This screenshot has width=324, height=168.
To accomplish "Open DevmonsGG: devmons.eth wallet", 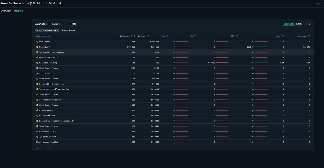I will coord(52,84).
